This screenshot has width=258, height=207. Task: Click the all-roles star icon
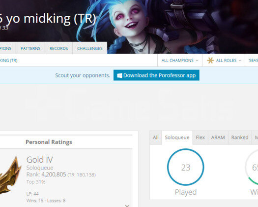[x=210, y=61]
